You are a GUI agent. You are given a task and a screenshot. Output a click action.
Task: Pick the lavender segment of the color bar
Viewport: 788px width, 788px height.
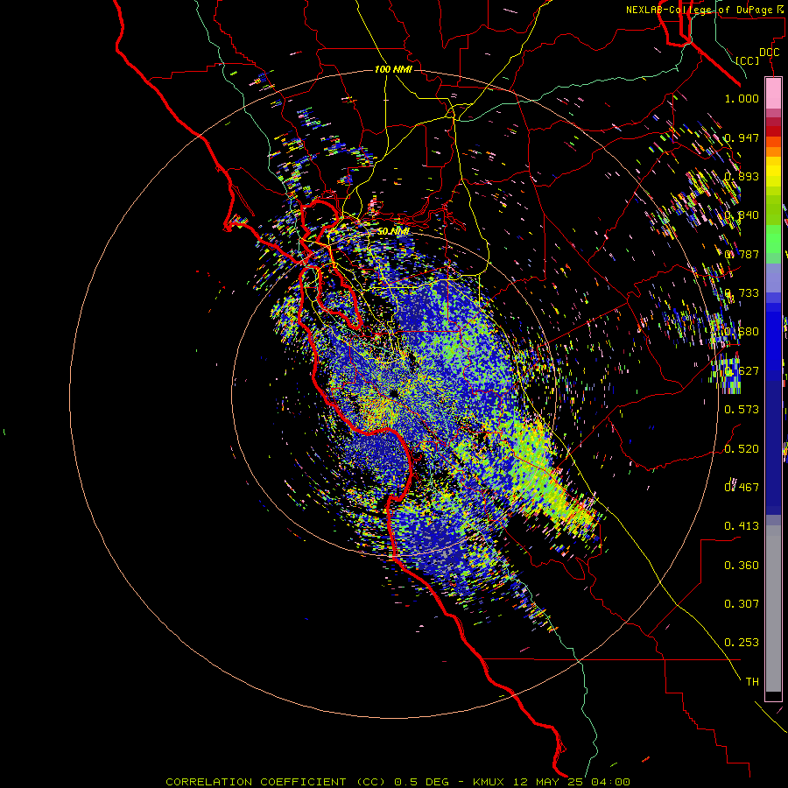773,278
